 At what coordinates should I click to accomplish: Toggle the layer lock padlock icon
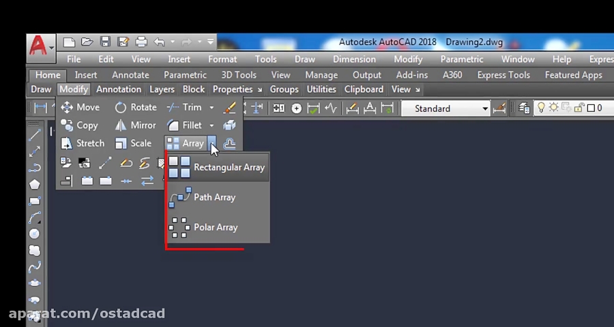[x=579, y=108]
